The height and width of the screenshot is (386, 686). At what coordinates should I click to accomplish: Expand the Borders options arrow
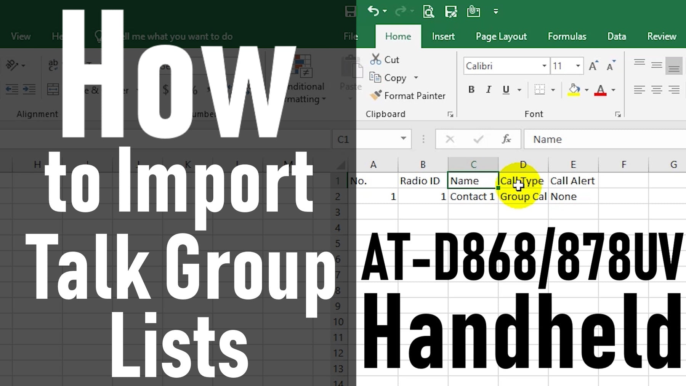(x=553, y=90)
